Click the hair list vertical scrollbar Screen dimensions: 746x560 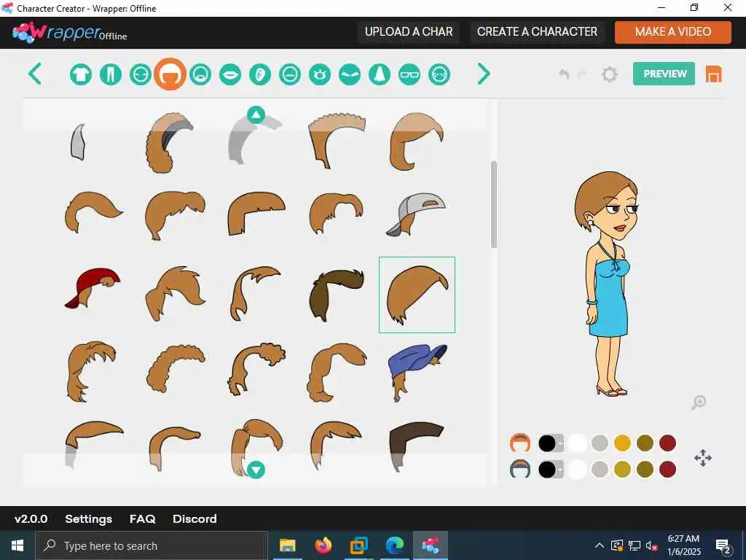pos(494,205)
